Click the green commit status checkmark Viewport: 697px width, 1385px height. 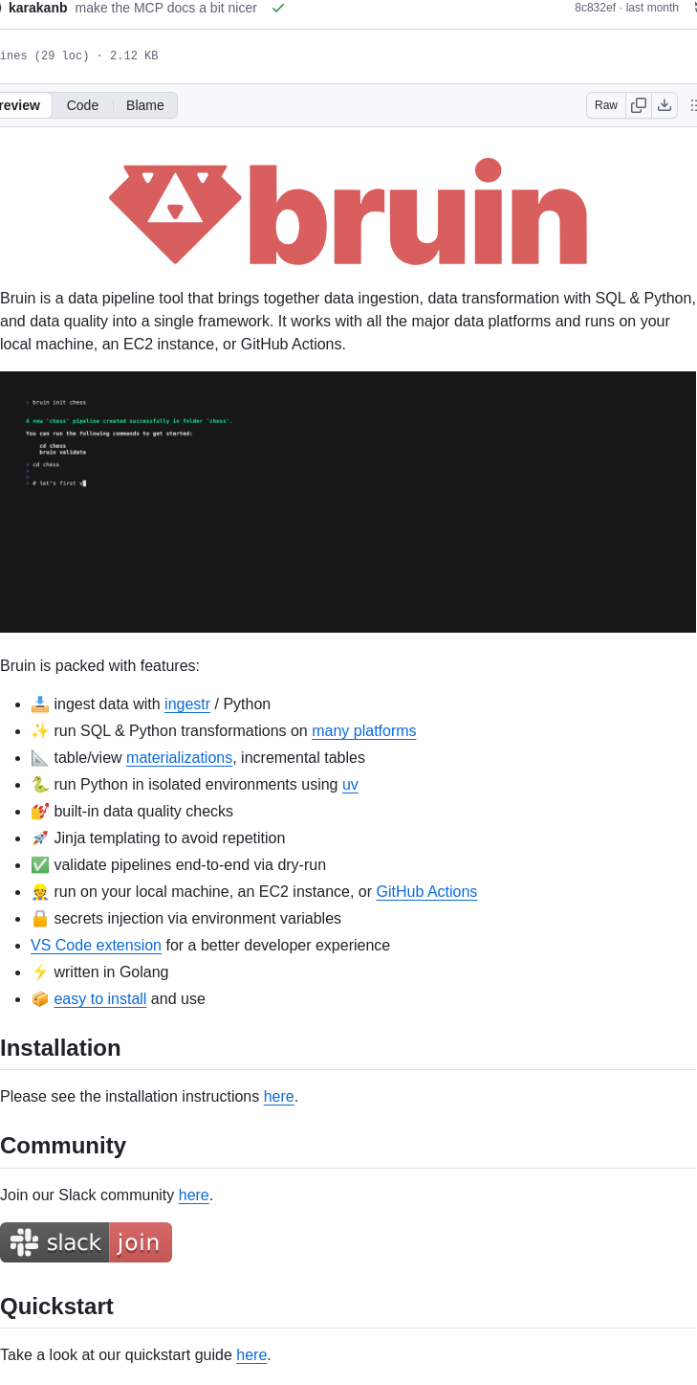click(277, 8)
